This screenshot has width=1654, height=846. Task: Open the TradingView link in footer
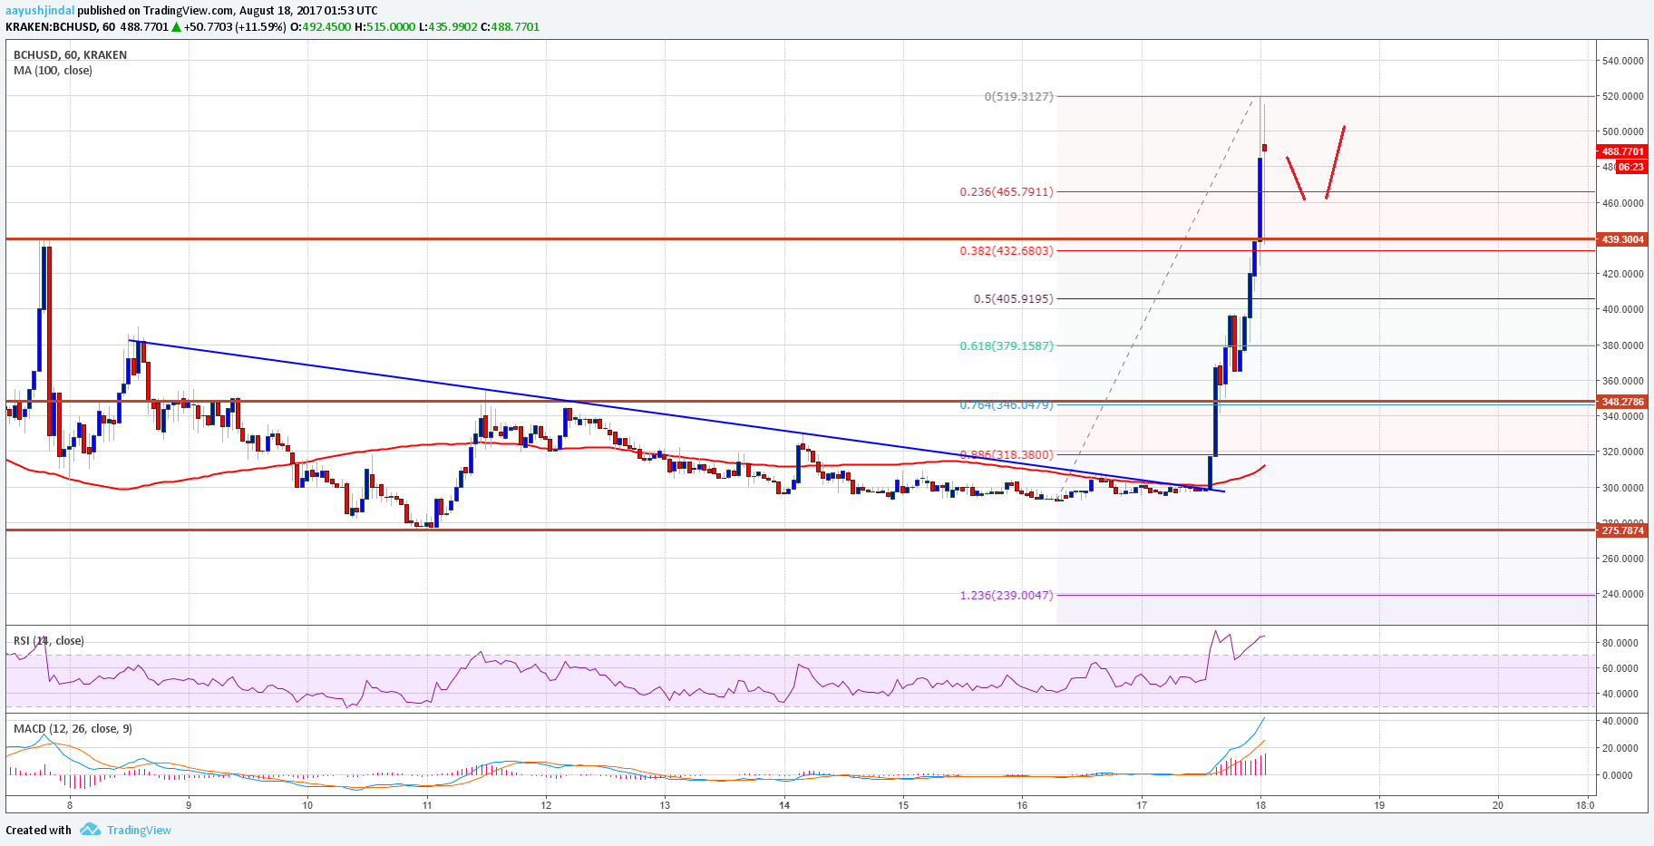click(139, 830)
